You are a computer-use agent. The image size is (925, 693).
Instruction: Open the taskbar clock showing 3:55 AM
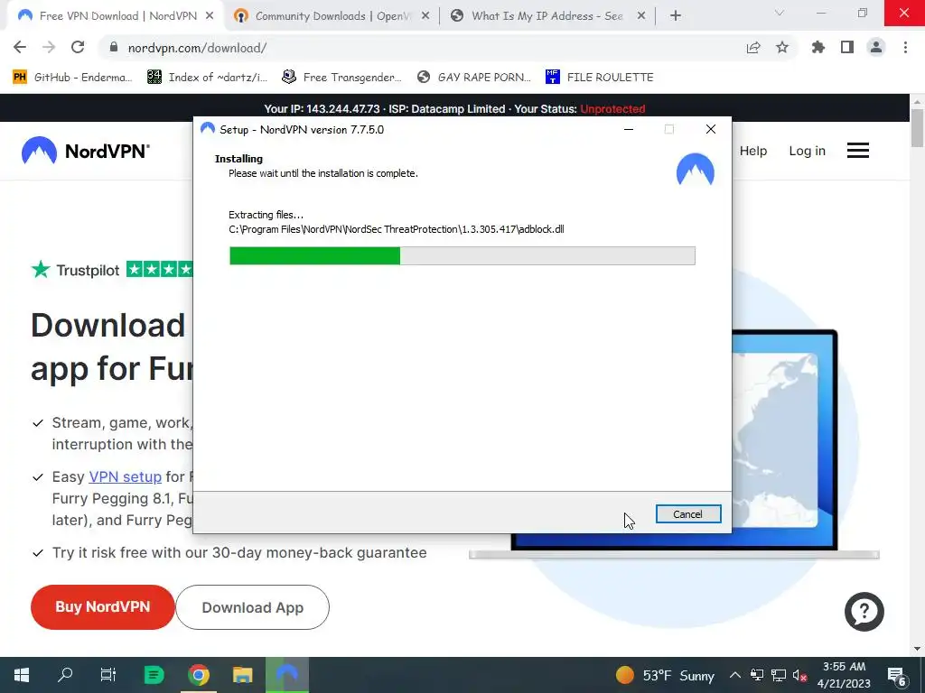[845, 675]
